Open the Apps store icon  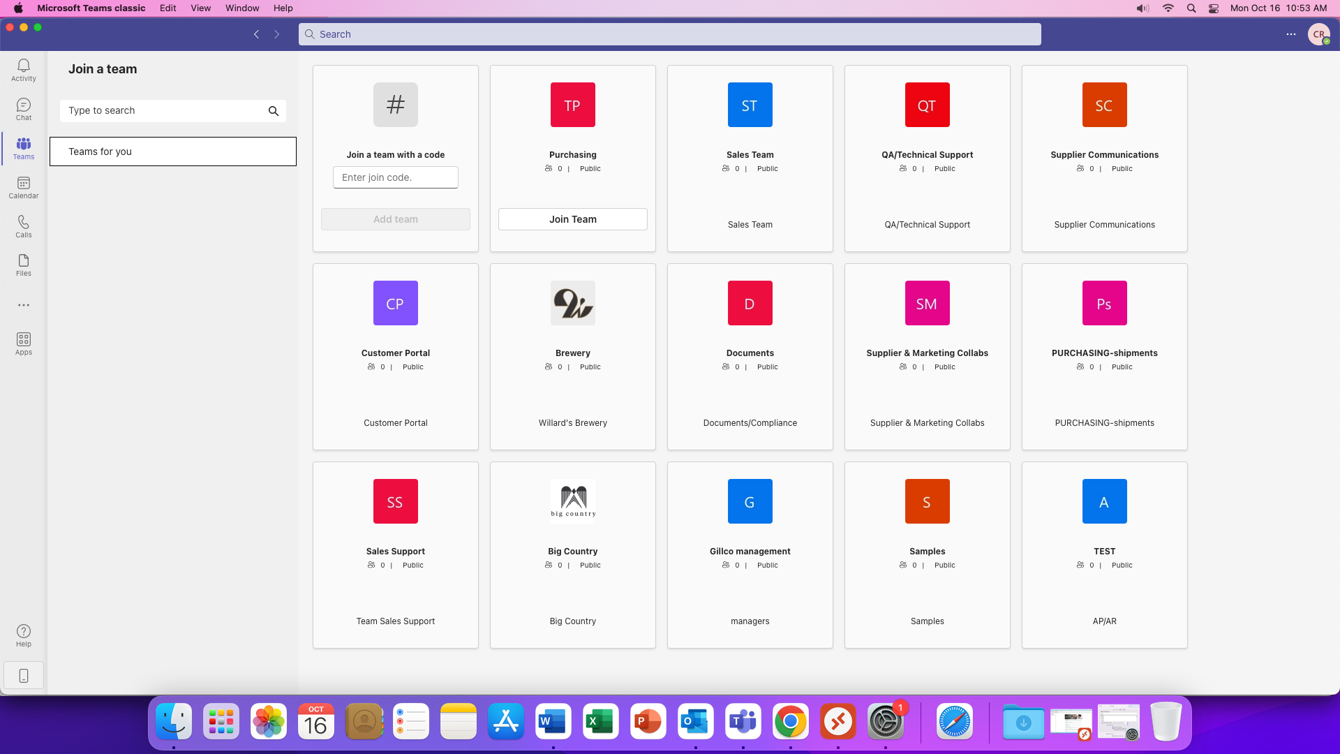(x=23, y=343)
